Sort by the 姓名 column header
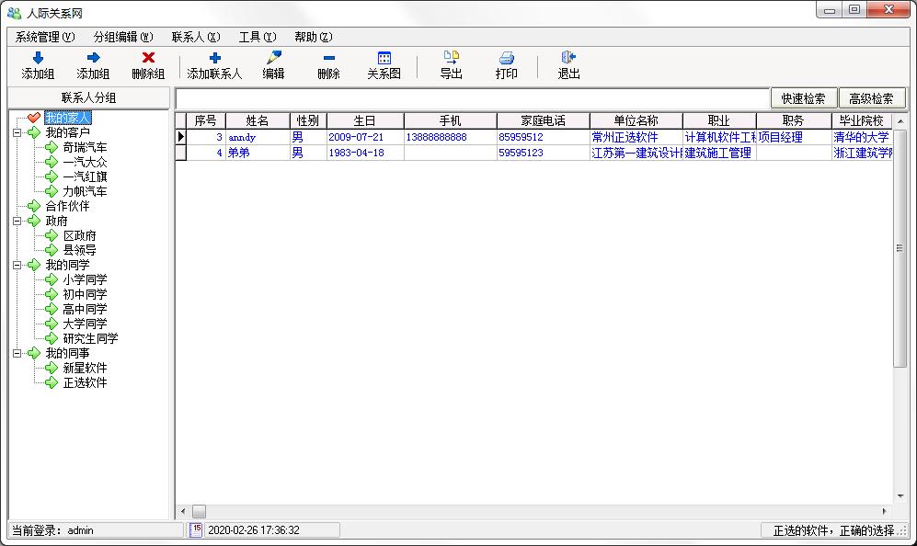 (x=258, y=120)
